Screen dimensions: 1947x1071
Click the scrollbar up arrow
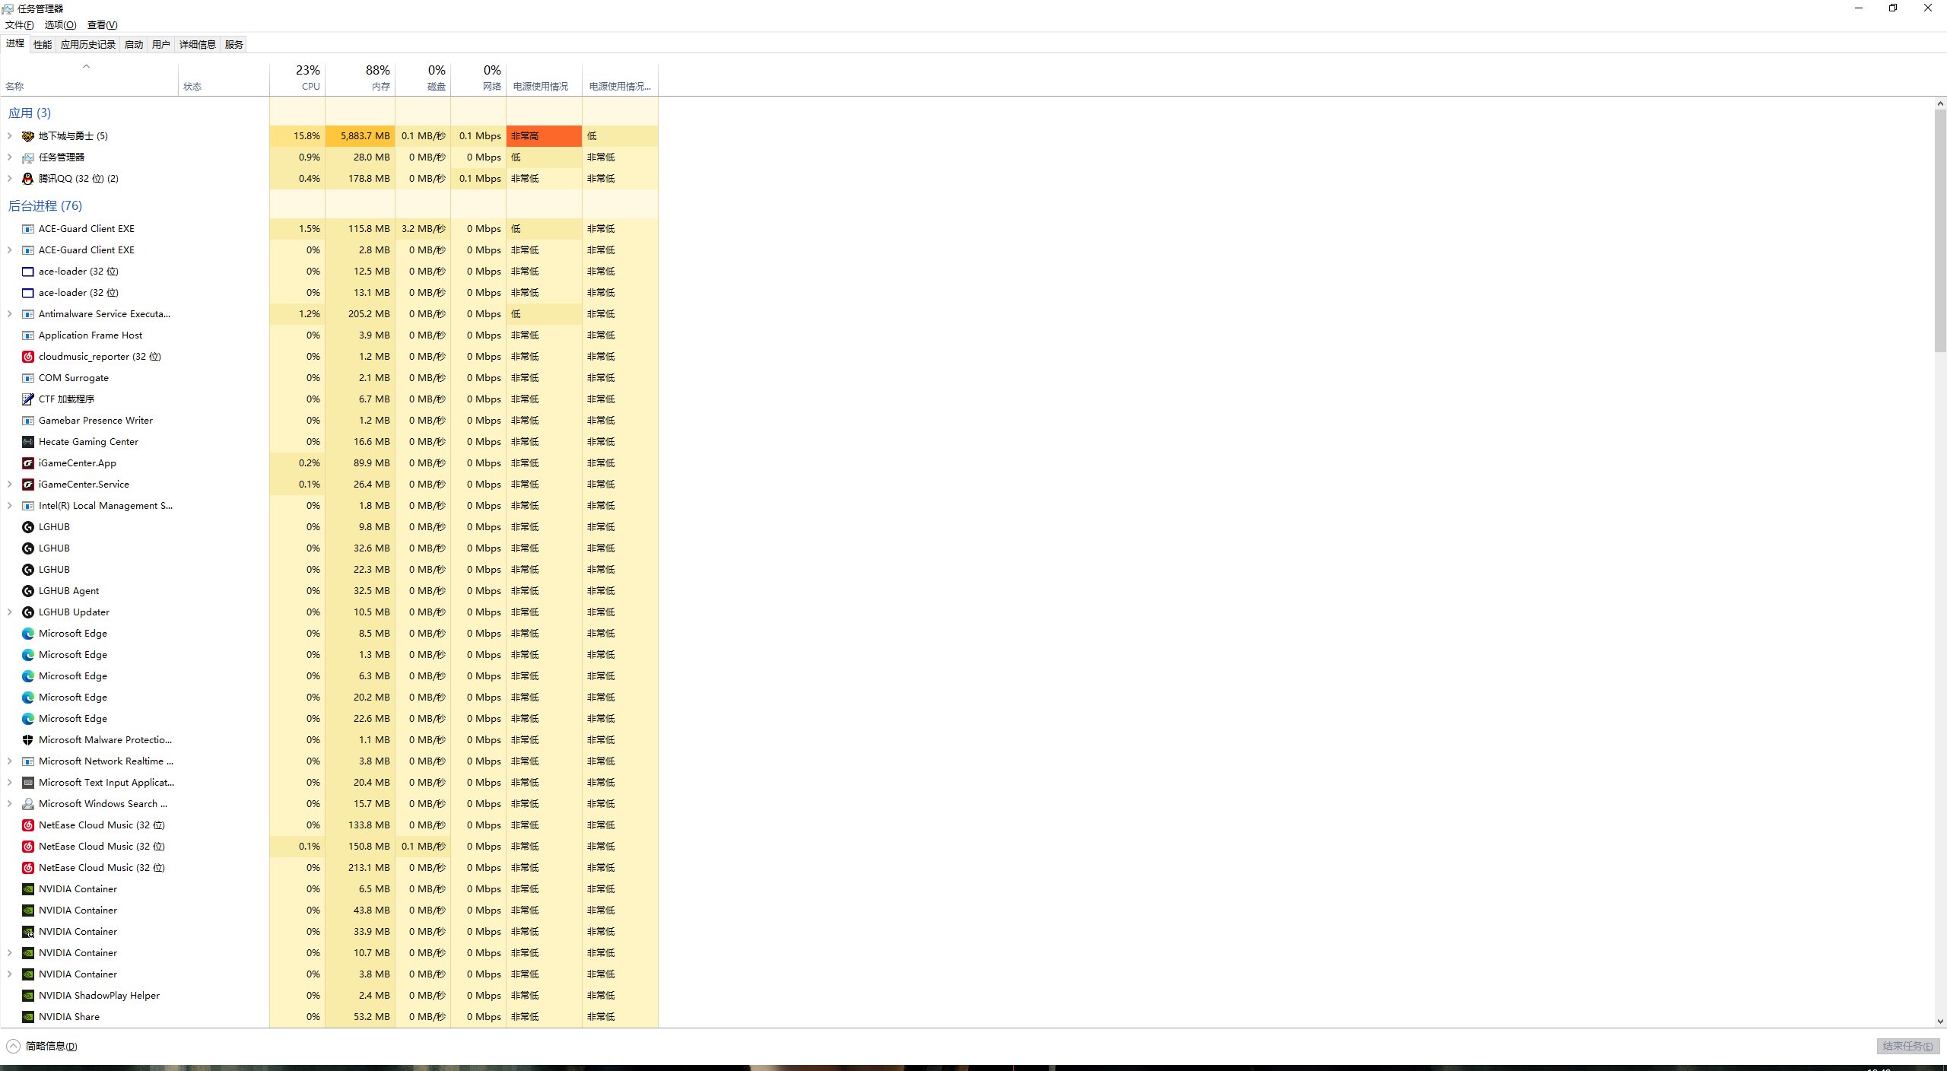(x=1940, y=103)
